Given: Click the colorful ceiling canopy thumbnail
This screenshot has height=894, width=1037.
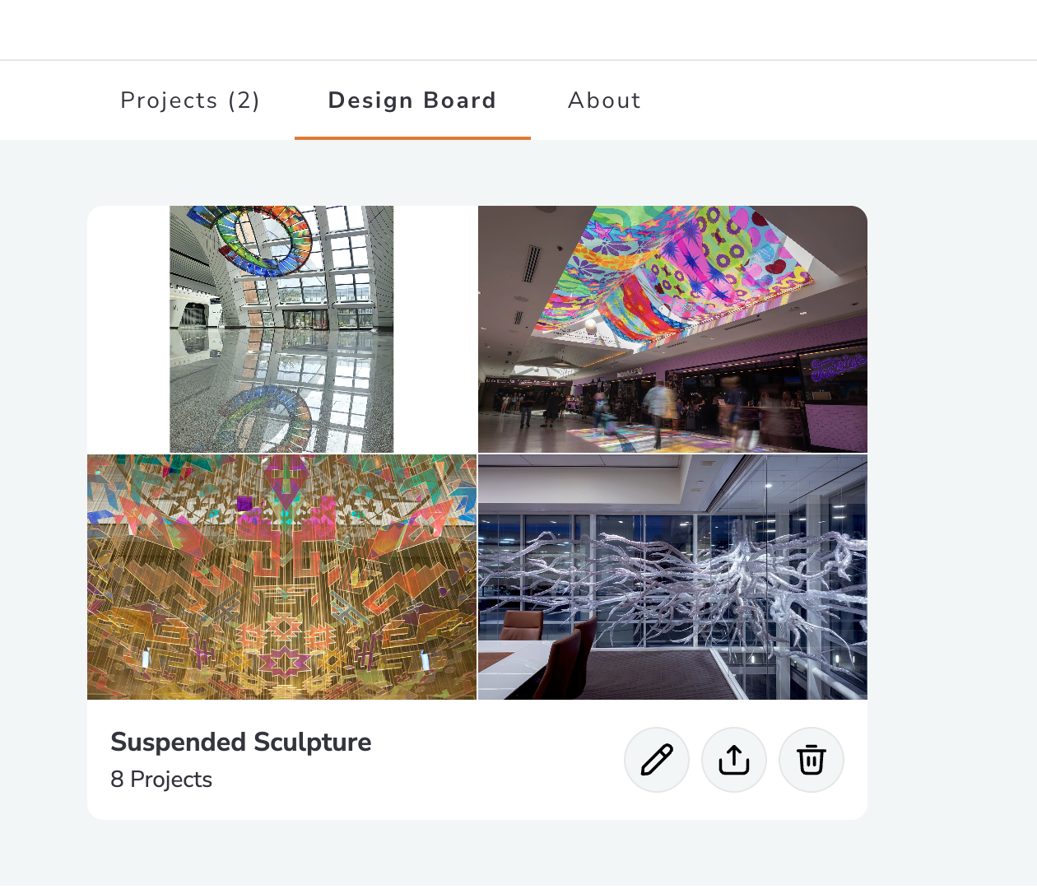Looking at the screenshot, I should (672, 328).
